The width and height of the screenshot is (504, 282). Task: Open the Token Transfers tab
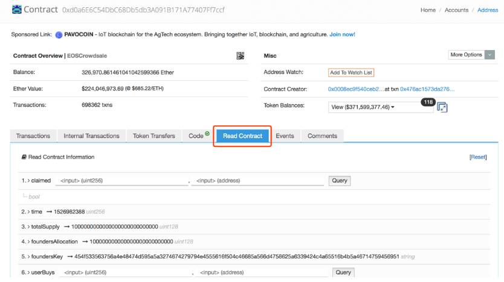[153, 136]
